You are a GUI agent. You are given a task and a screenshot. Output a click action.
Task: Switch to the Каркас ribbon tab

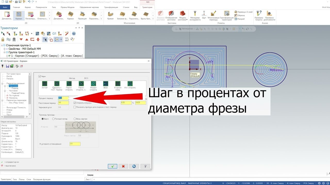click(28, 7)
